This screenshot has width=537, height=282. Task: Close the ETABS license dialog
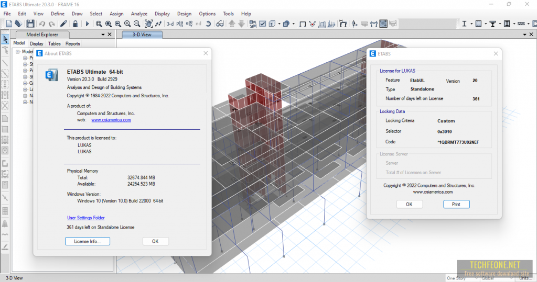(496, 54)
